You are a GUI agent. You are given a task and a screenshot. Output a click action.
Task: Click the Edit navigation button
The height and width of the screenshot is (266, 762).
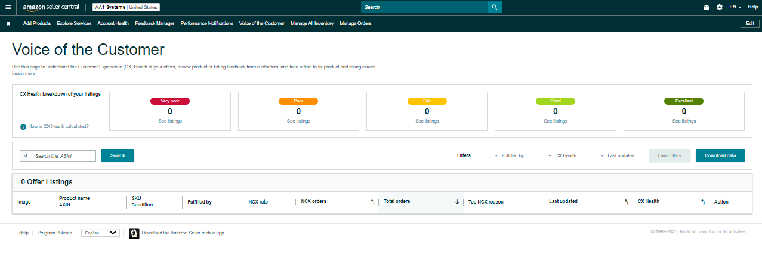tap(749, 24)
